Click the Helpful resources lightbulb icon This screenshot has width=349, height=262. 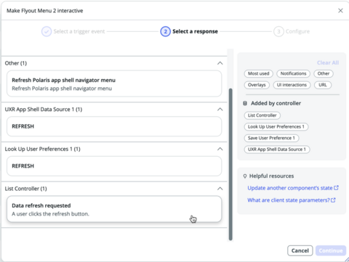245,176
